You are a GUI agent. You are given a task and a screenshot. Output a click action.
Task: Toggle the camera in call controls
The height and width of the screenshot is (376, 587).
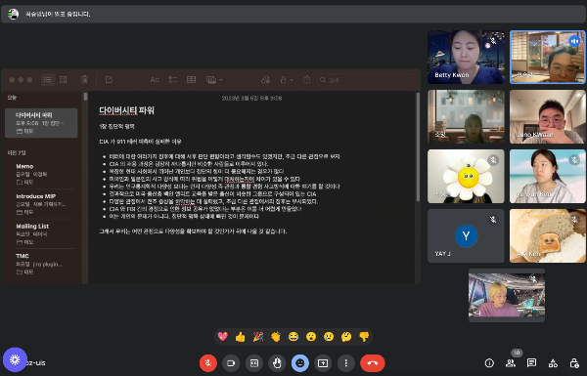tap(231, 363)
